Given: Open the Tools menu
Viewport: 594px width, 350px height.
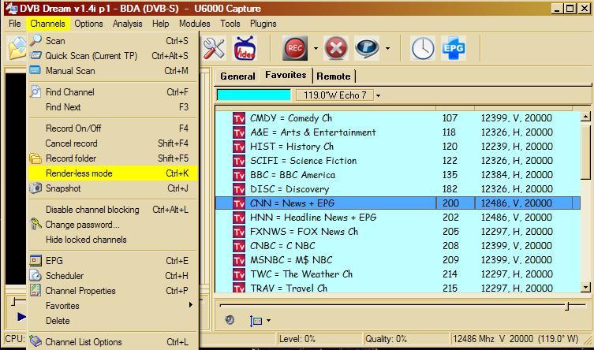Looking at the screenshot, I should click(x=230, y=24).
